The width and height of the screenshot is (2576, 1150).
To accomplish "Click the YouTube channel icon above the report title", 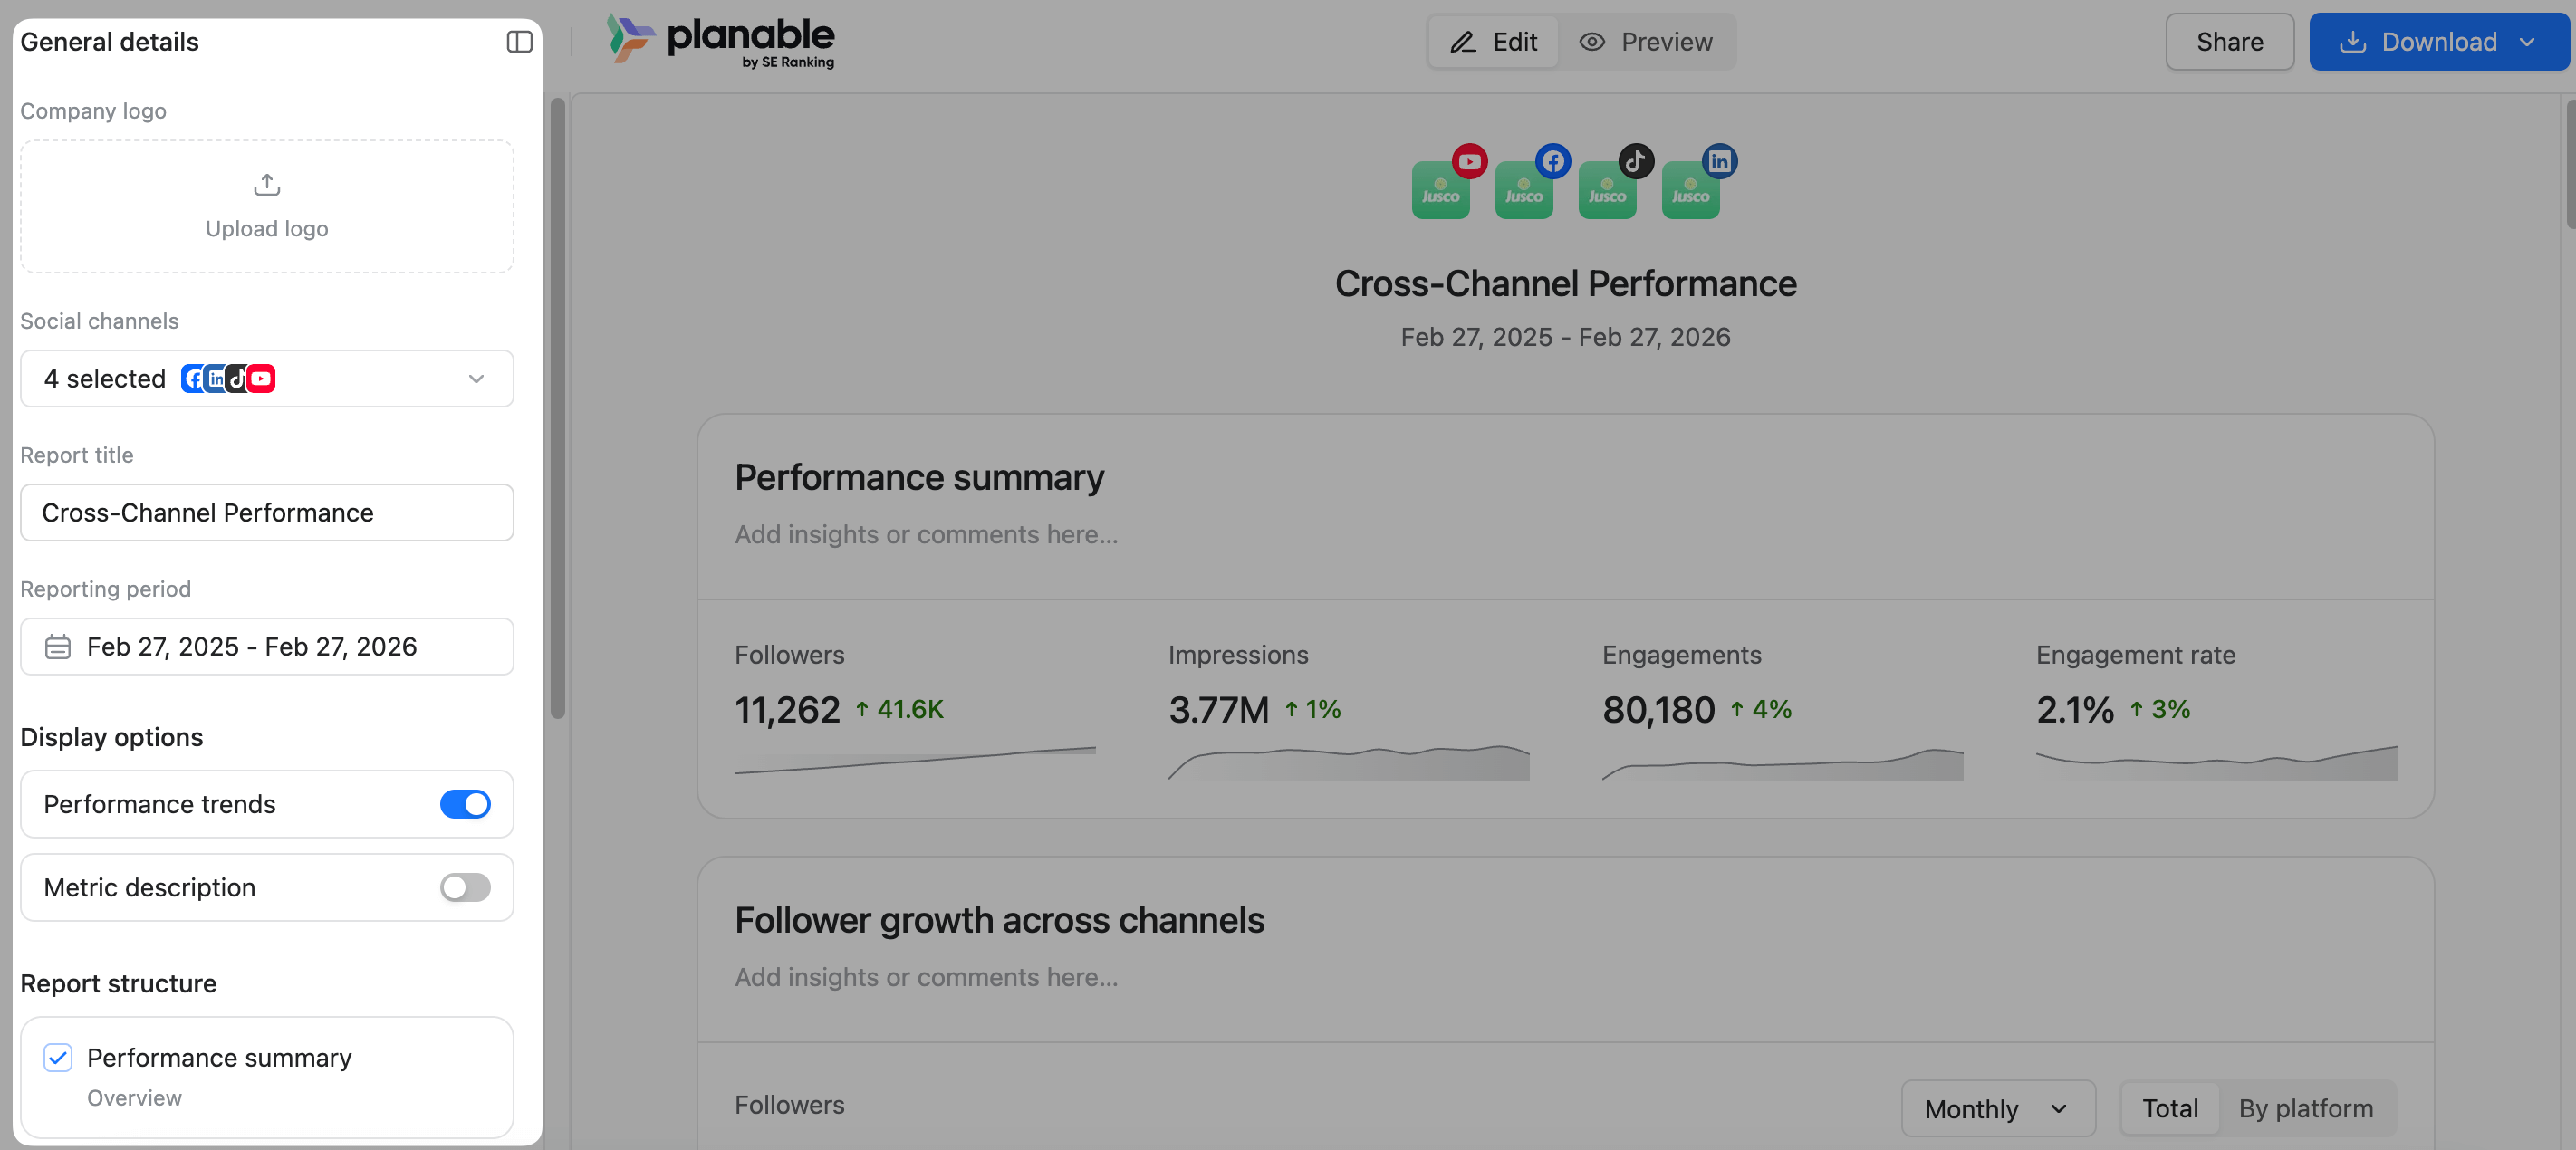I will 1469,160.
